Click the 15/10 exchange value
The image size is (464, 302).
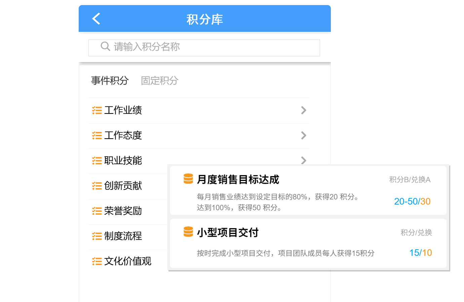(x=420, y=253)
